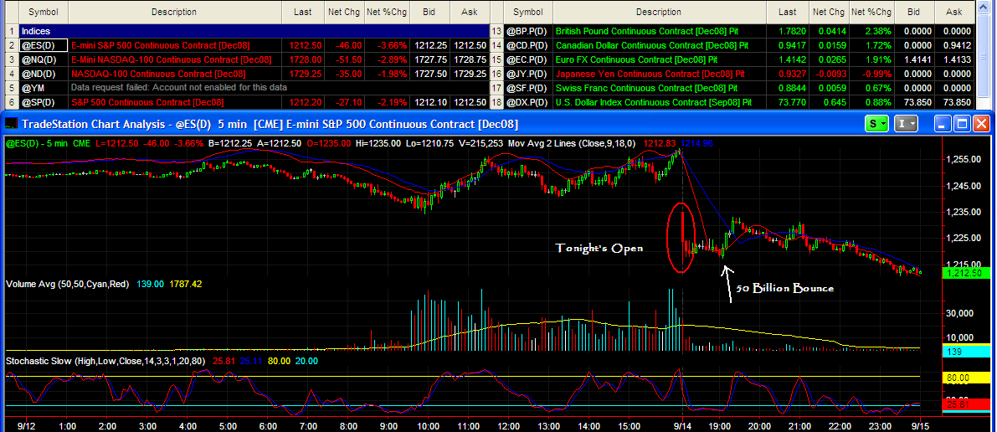
Task: Click the right table Description column header
Action: tap(659, 12)
